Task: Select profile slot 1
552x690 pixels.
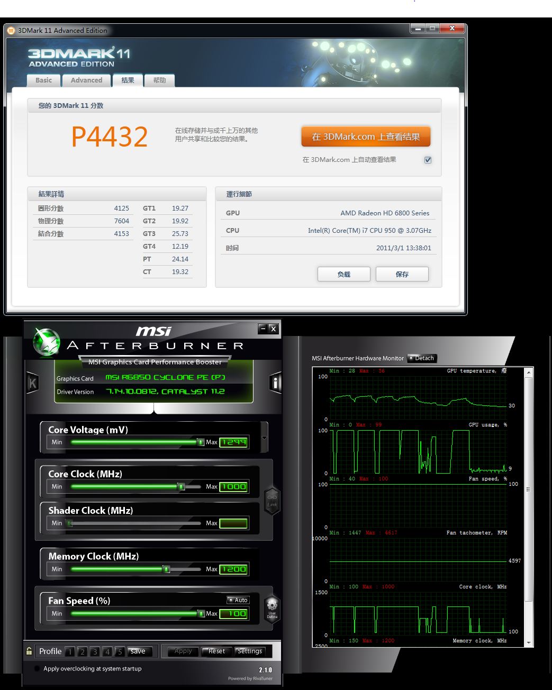Action: (x=70, y=652)
